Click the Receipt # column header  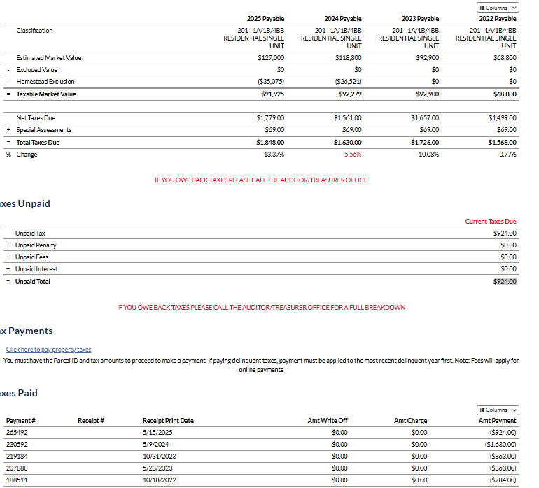pyautogui.click(x=91, y=421)
